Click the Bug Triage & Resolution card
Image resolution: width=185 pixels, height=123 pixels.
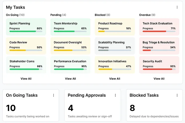(x=159, y=46)
